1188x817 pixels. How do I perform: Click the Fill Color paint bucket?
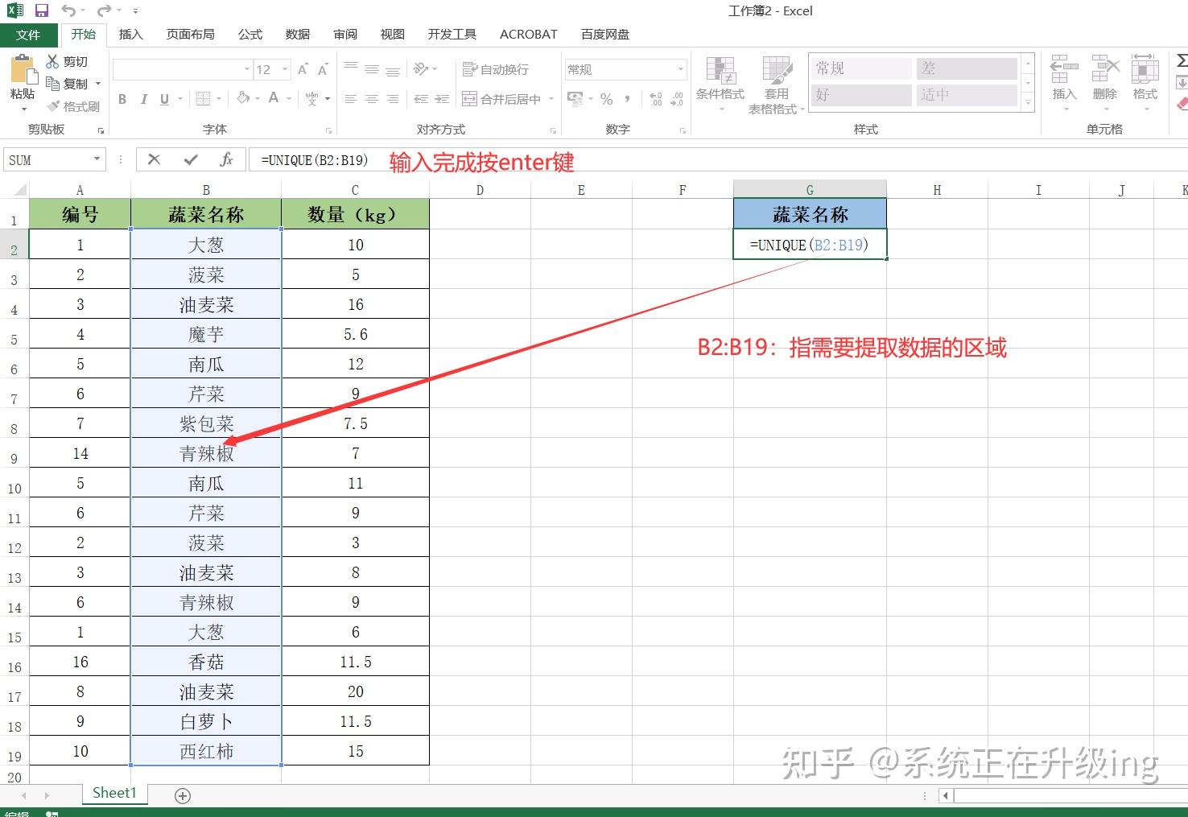tap(243, 98)
